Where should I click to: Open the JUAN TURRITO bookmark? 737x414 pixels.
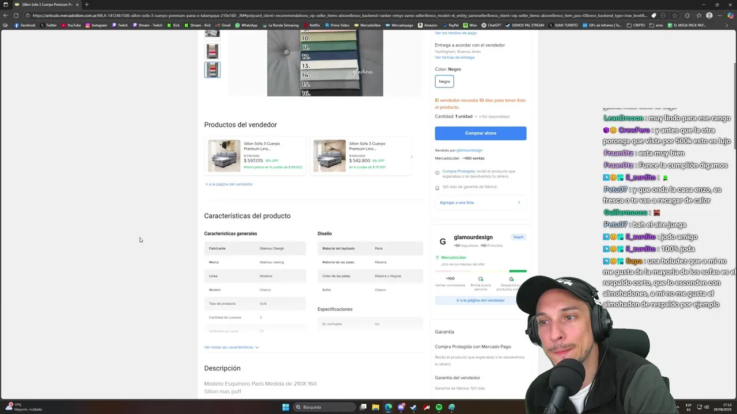coord(563,25)
